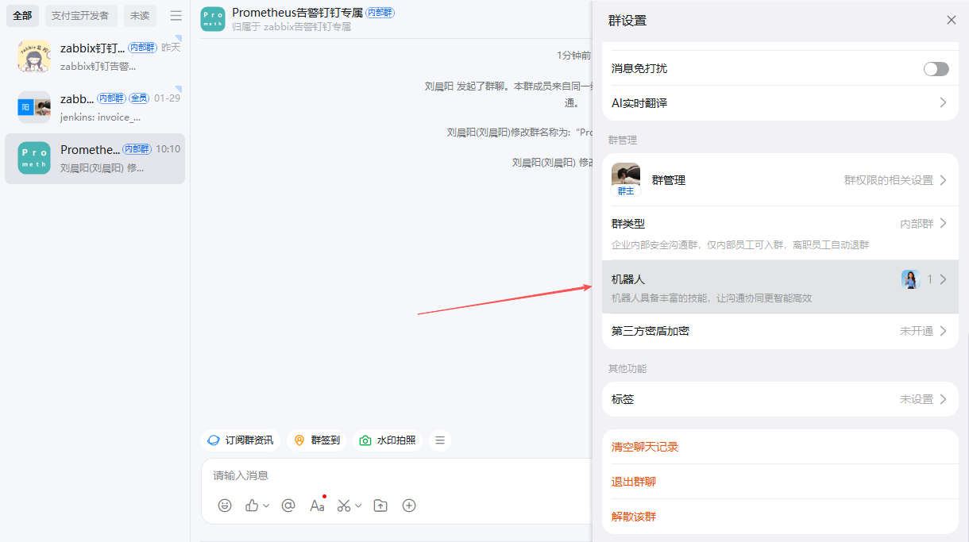Click the Prometheus group avatar in chat header
Viewport: 969px width, 542px height.
pos(213,19)
